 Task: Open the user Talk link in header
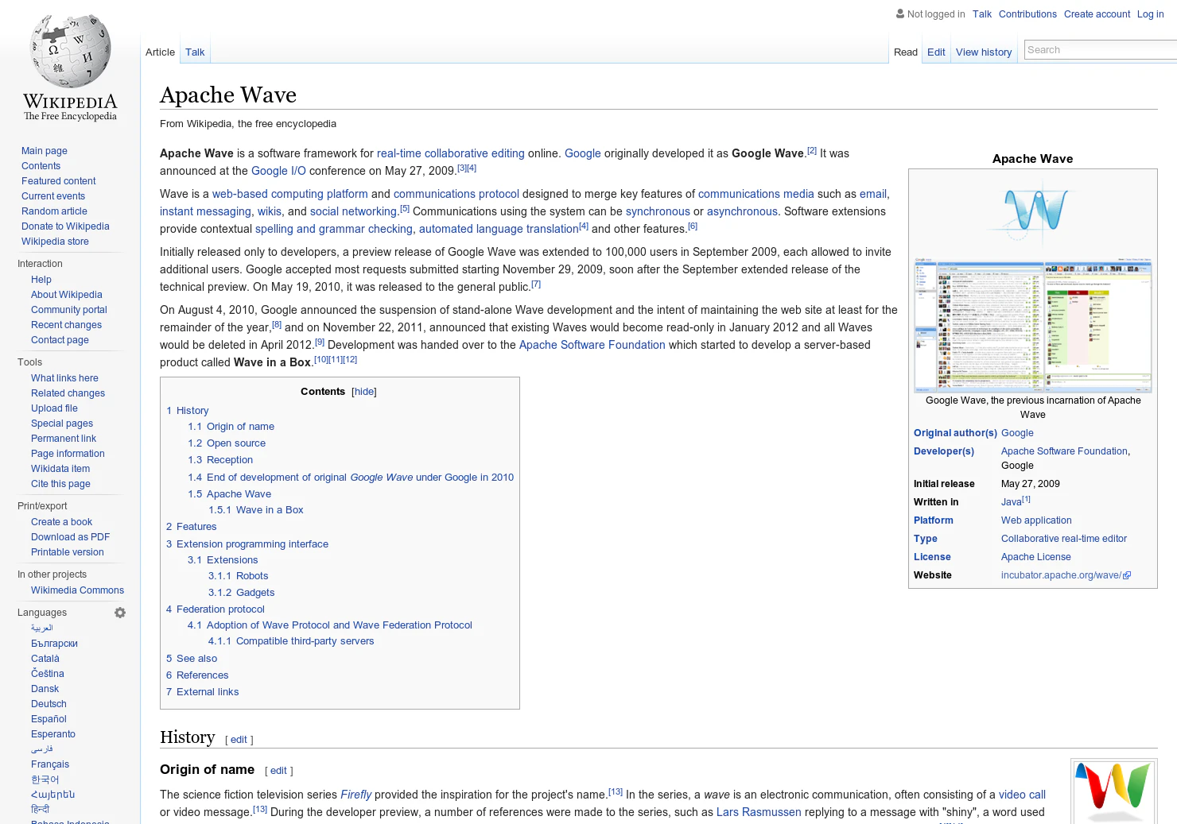[x=981, y=14]
